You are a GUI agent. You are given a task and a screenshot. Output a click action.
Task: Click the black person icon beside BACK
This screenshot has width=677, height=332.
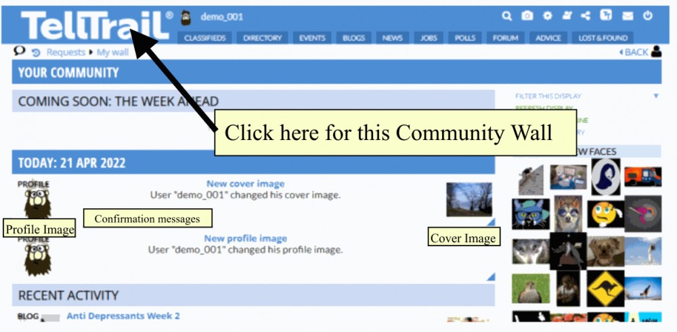click(656, 51)
